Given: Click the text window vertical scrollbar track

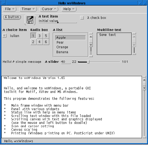Looking at the screenshot, I should pos(144,113).
